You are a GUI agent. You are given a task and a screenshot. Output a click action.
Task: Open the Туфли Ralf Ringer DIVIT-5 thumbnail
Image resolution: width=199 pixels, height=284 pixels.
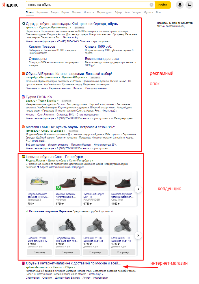(95, 181)
